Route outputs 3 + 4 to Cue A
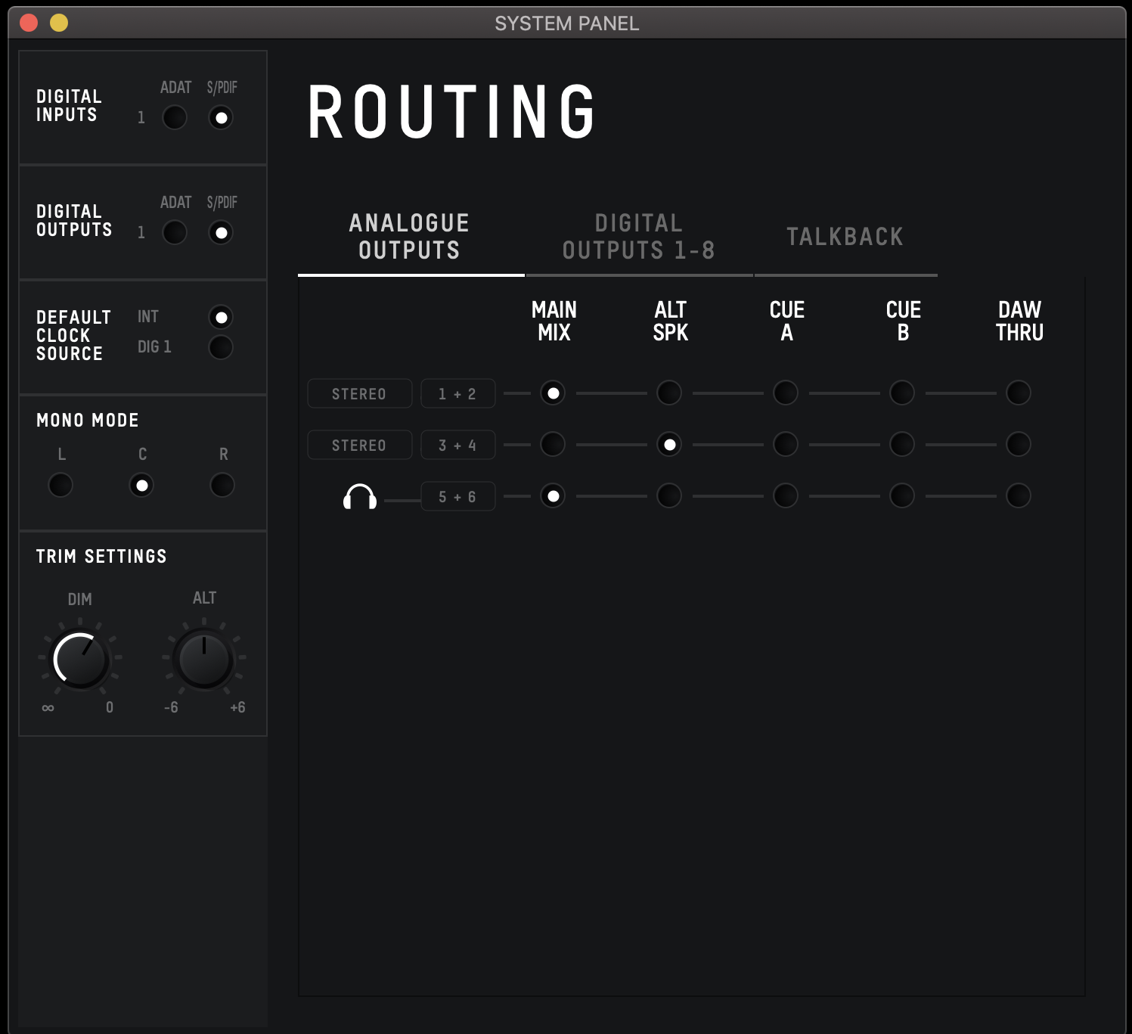1132x1034 pixels. tap(786, 445)
